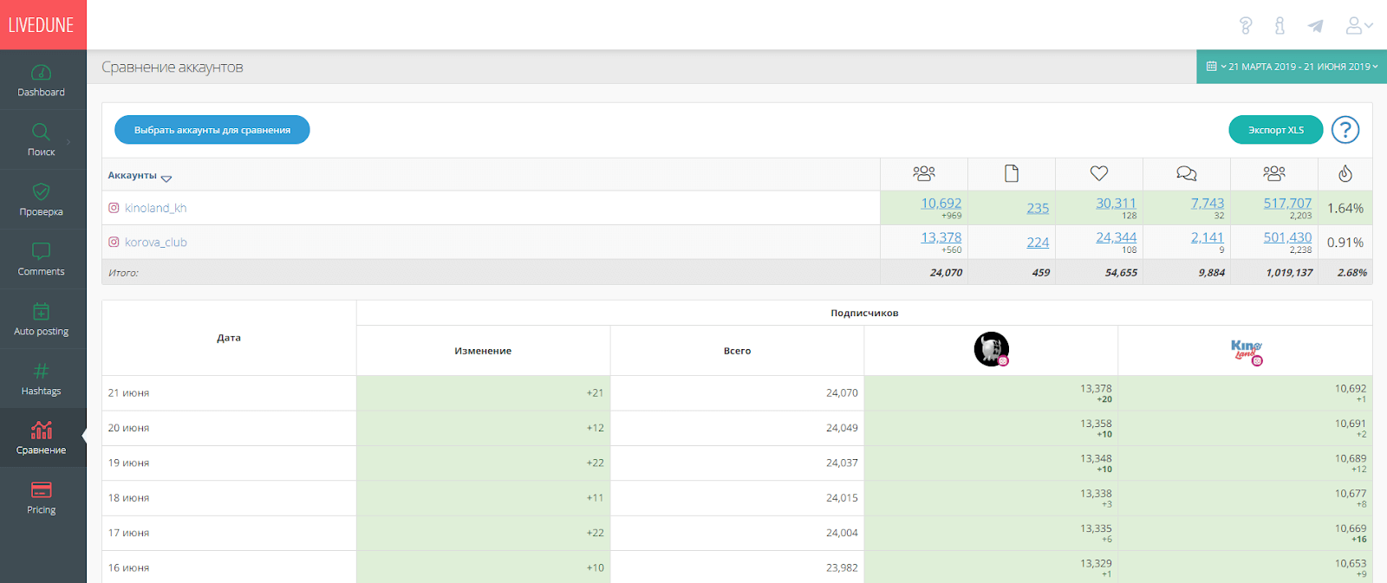Open the info icon in top bar

1280,26
